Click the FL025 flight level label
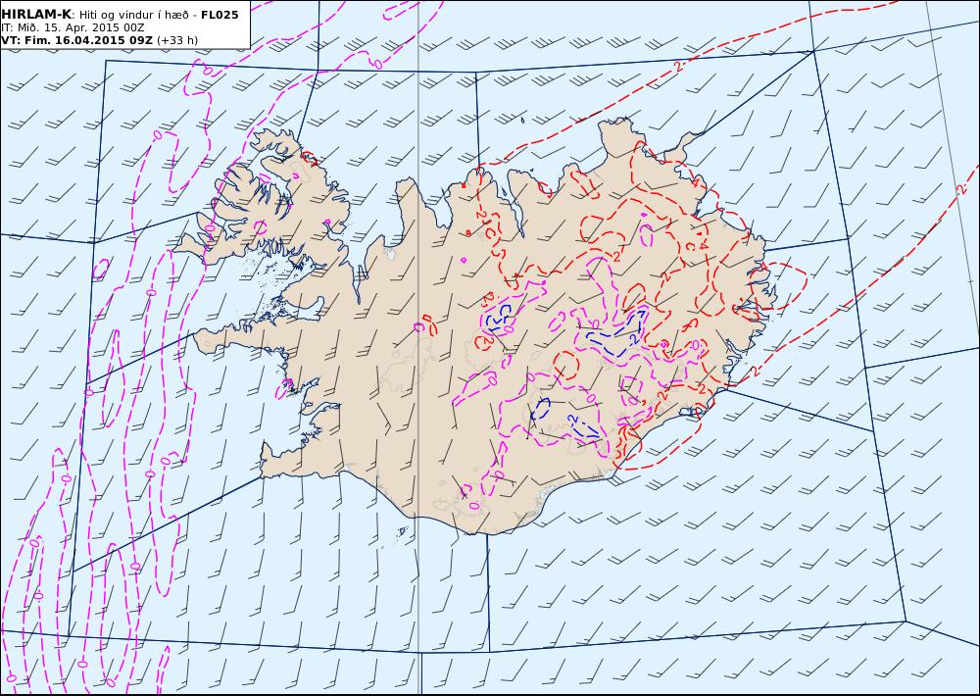Screen dimensions: 980x696 (x=220, y=15)
